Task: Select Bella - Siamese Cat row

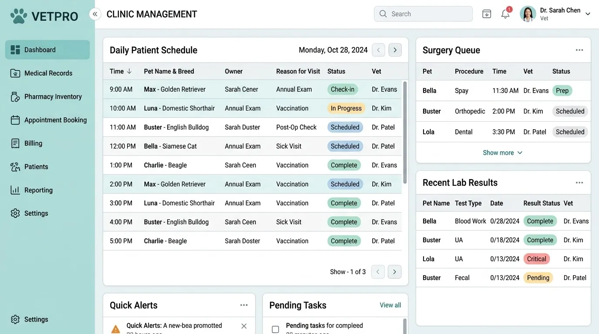Action: click(x=252, y=146)
